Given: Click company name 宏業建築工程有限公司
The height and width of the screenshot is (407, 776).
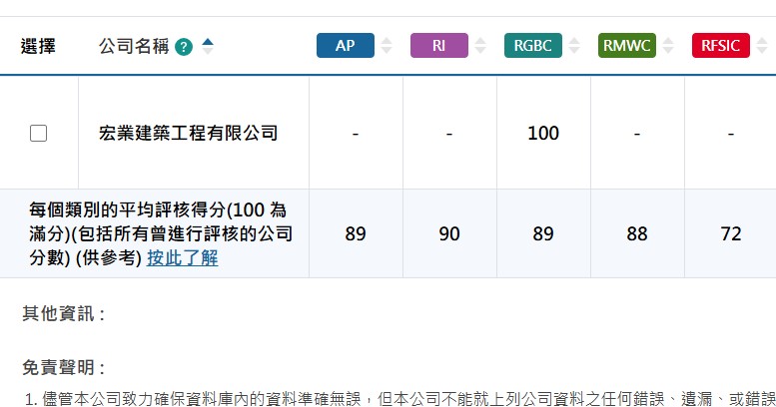Looking at the screenshot, I should [x=189, y=133].
